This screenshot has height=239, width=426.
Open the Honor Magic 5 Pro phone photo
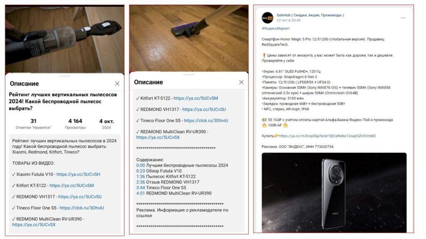point(334,192)
